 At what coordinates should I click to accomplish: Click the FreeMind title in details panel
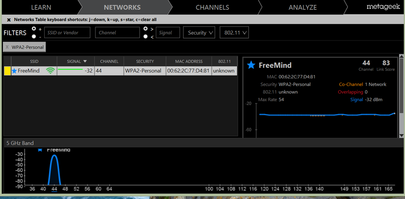275,66
